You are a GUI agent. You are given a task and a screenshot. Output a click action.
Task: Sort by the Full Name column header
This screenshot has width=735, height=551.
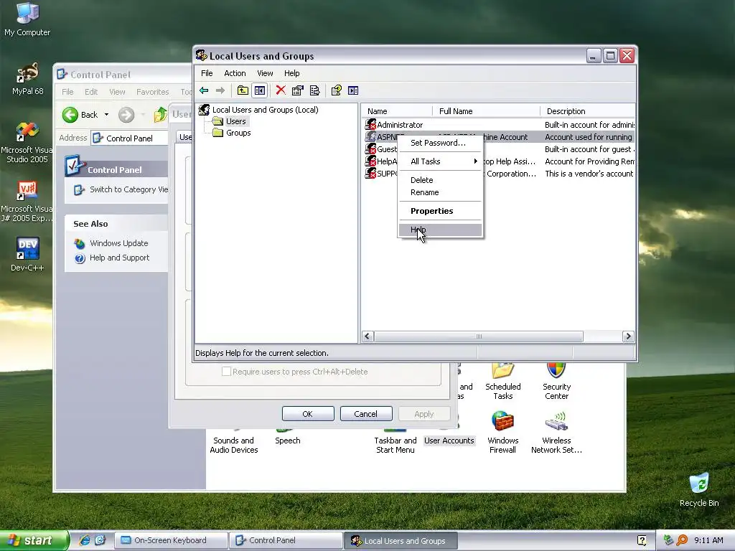click(486, 111)
